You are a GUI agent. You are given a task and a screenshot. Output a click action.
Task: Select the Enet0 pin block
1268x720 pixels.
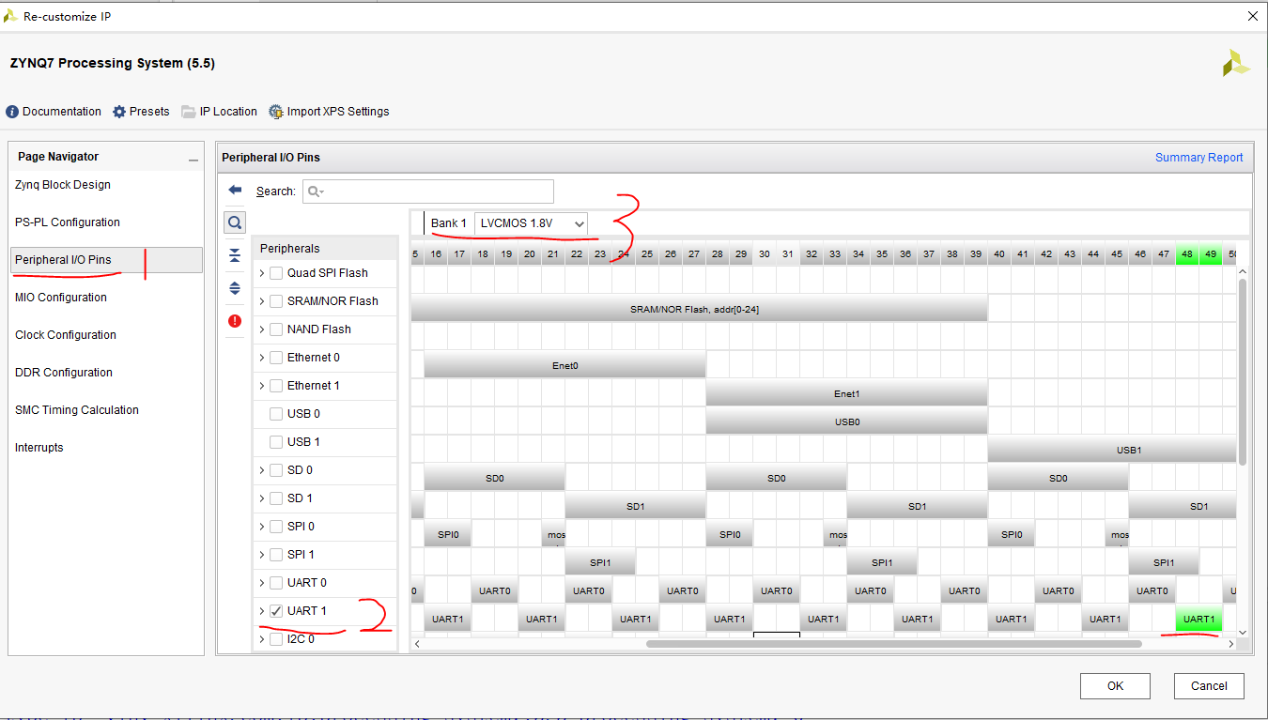(564, 366)
